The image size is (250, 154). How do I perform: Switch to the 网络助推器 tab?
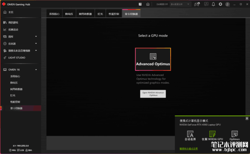[85, 14]
